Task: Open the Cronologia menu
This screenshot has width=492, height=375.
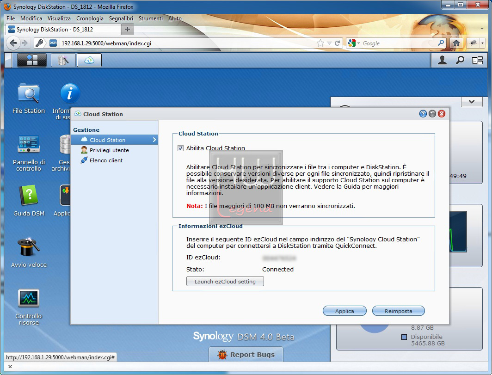Action: point(90,18)
